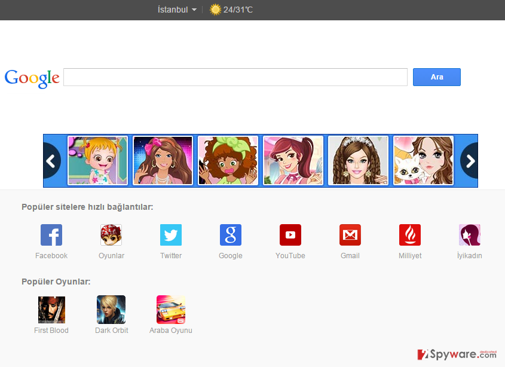Screen dimensions: 505x367
Task: Click the Google text link under icon
Action: (231, 256)
